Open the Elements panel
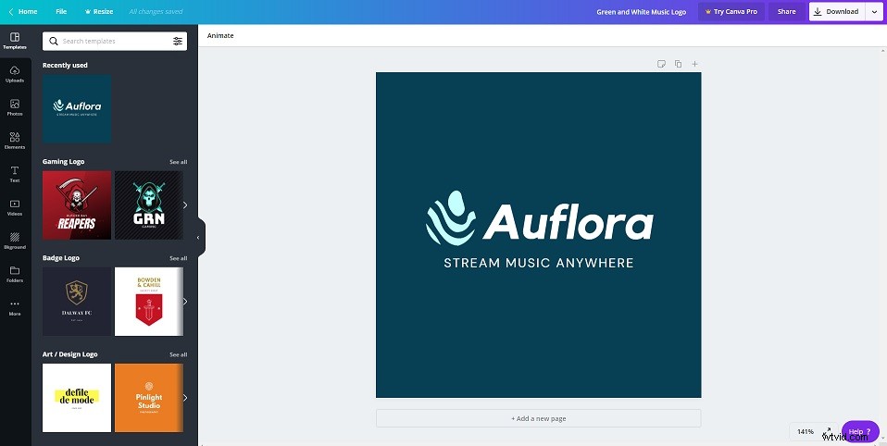 [x=15, y=141]
